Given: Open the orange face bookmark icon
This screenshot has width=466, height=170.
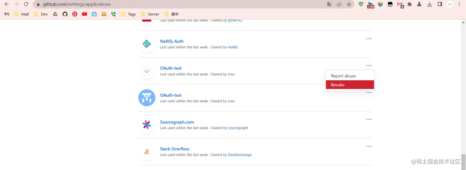Looking at the screenshot, I should (104, 14).
